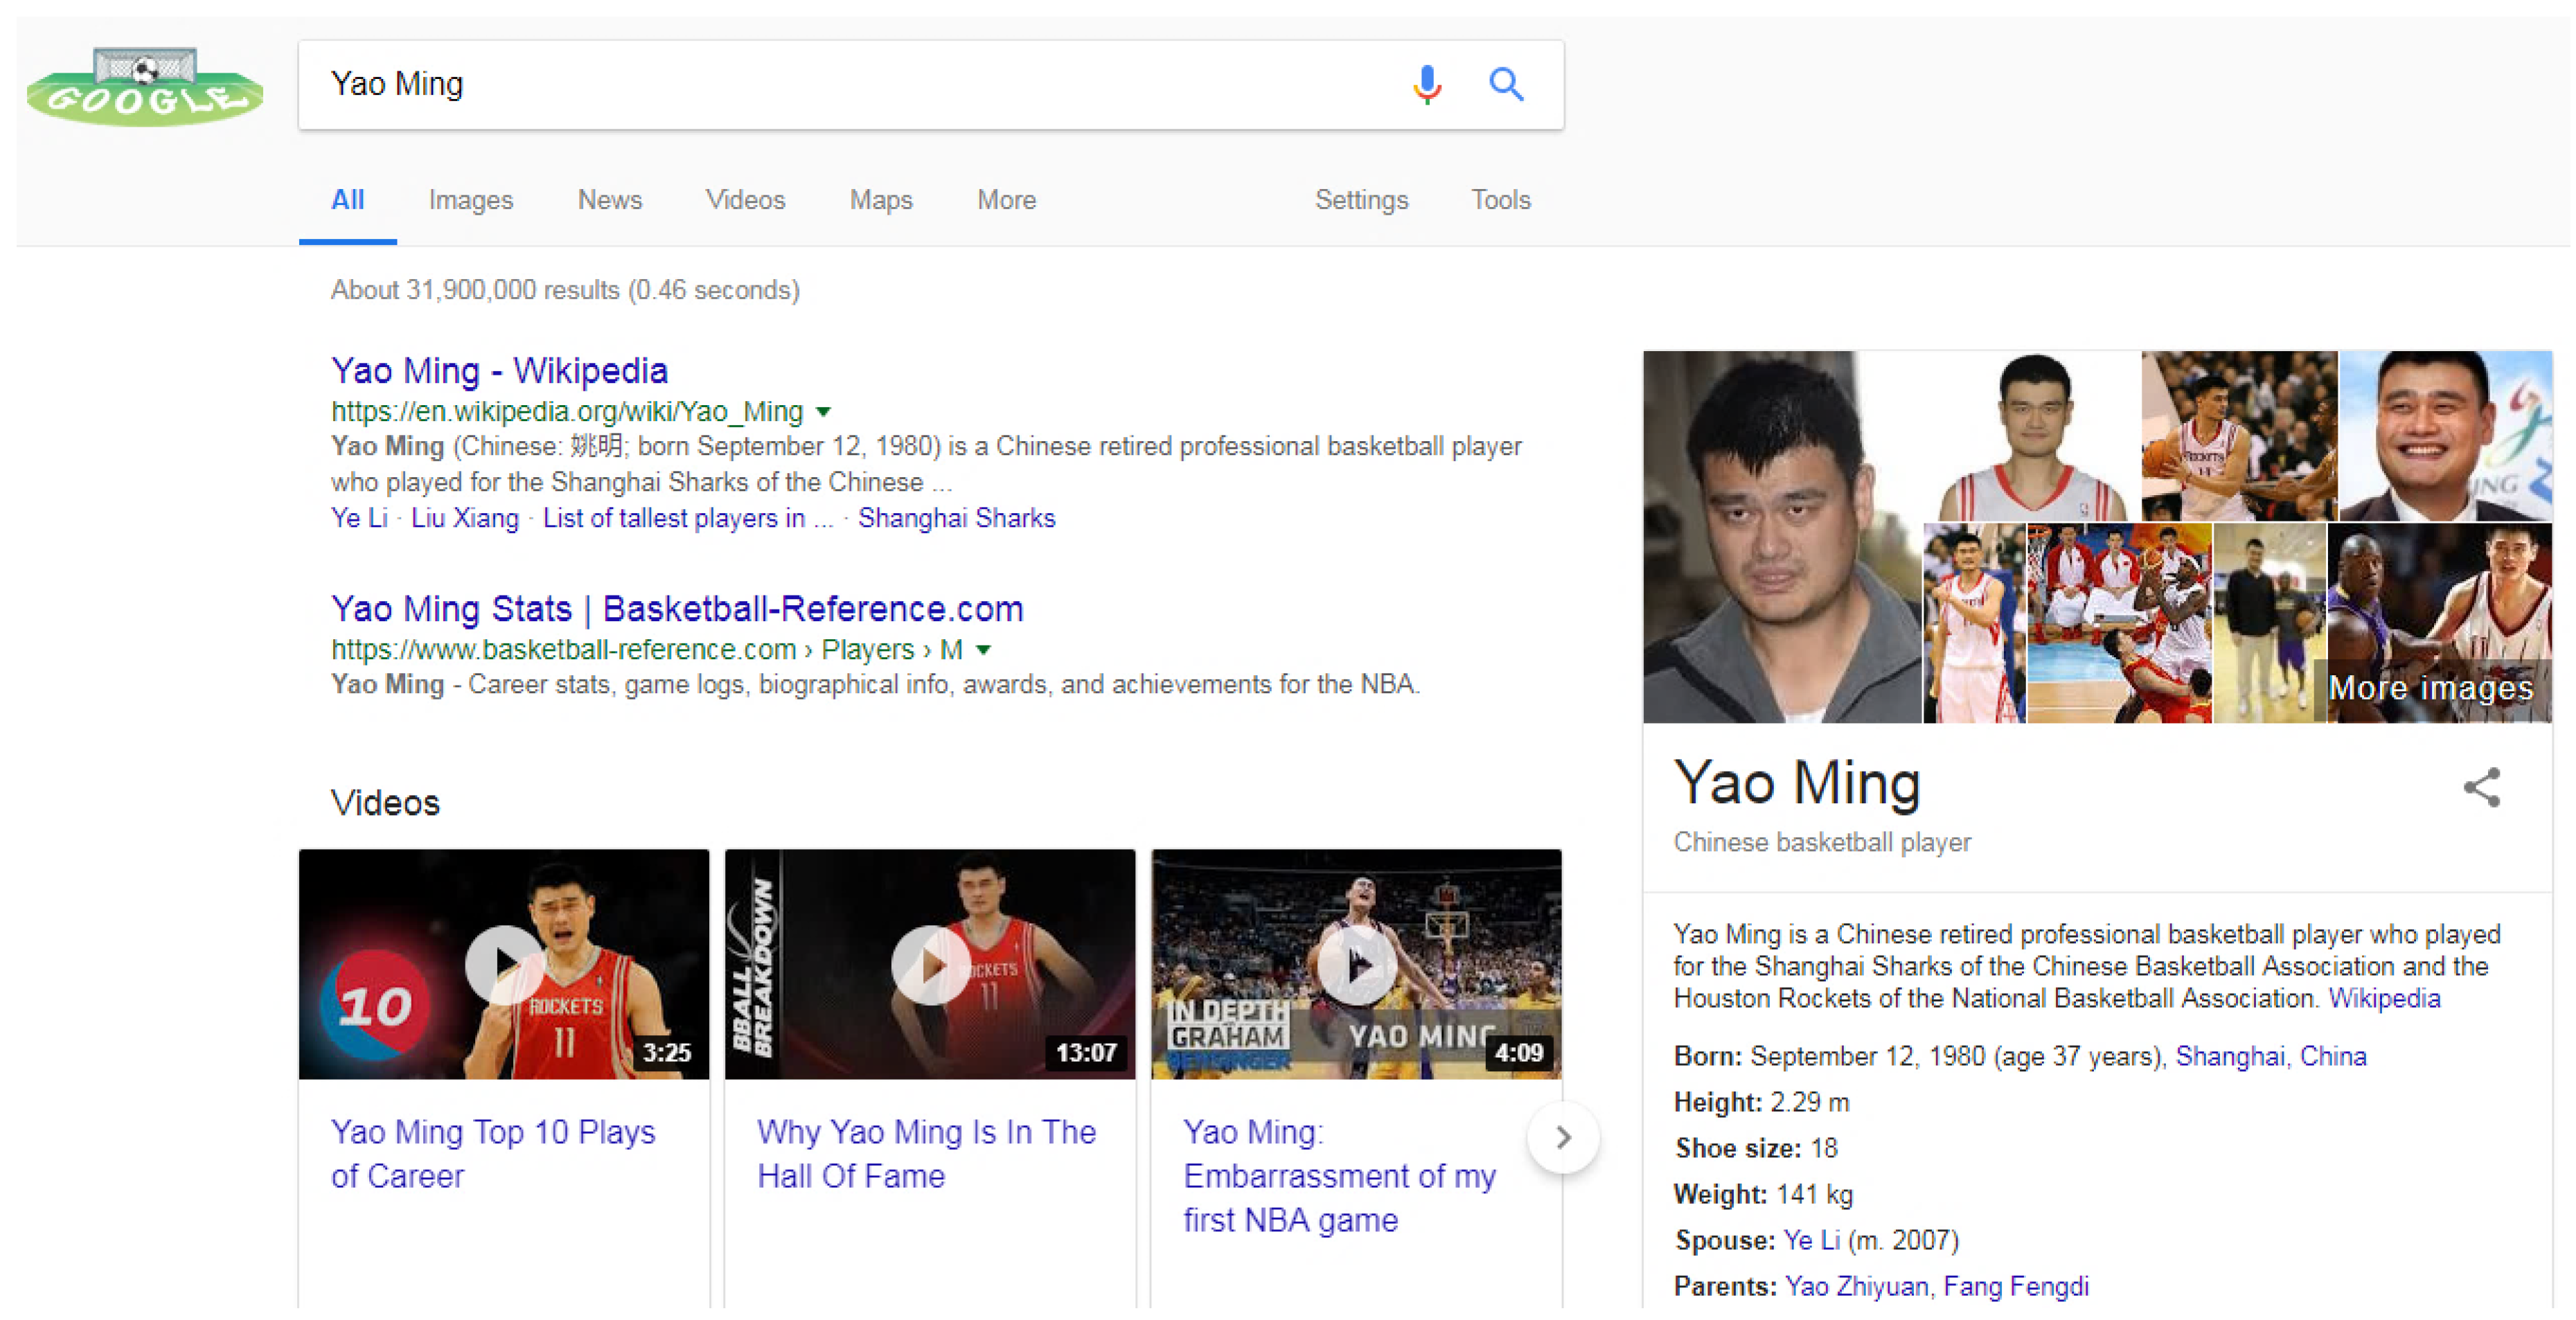The image size is (2576, 1320).
Task: Click the Wikipedia link in the panel description
Action: [2384, 998]
